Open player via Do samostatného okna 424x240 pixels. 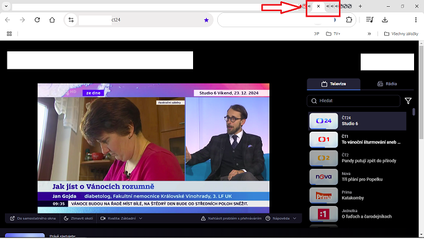(33, 218)
